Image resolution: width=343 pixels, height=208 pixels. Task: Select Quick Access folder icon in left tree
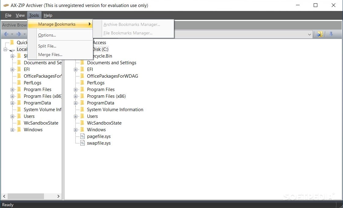point(12,42)
